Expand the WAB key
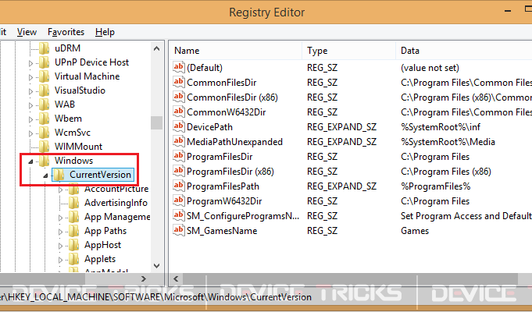 coord(30,105)
